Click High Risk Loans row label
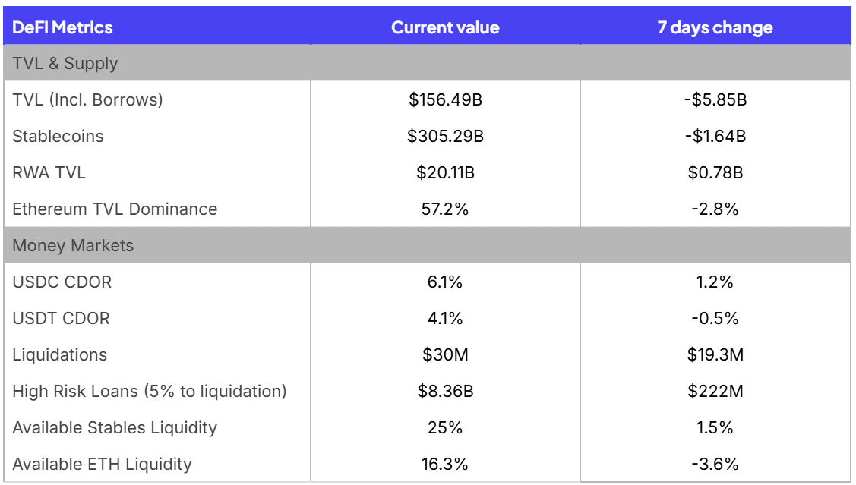The width and height of the screenshot is (856, 485). (x=149, y=392)
